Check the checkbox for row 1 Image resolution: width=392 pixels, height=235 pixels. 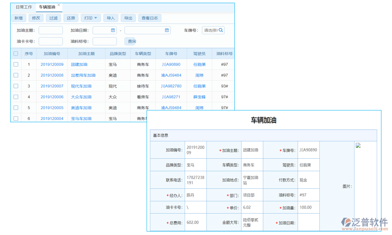[16, 64]
